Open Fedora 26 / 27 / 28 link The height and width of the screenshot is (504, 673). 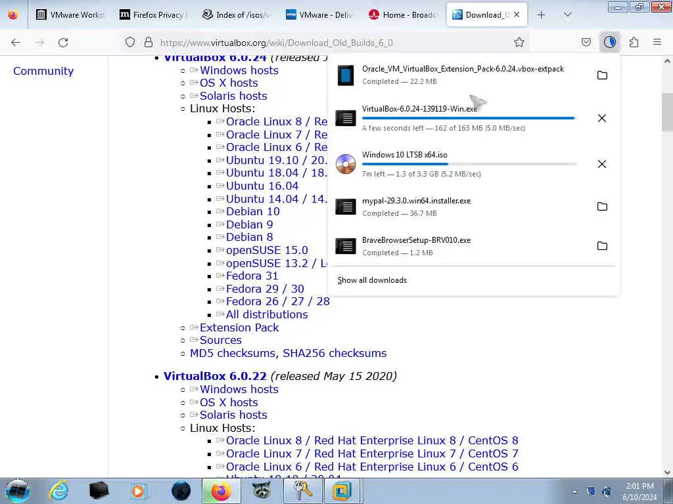278,302
